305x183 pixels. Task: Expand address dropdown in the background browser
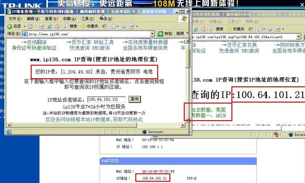[x=299, y=37]
